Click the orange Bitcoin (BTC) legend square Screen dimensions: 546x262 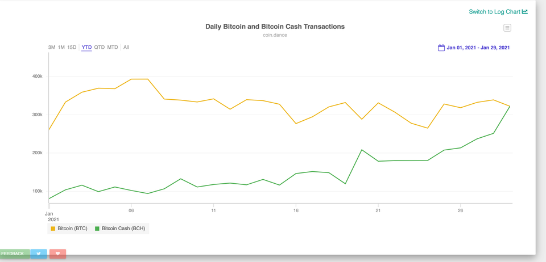[53, 229]
